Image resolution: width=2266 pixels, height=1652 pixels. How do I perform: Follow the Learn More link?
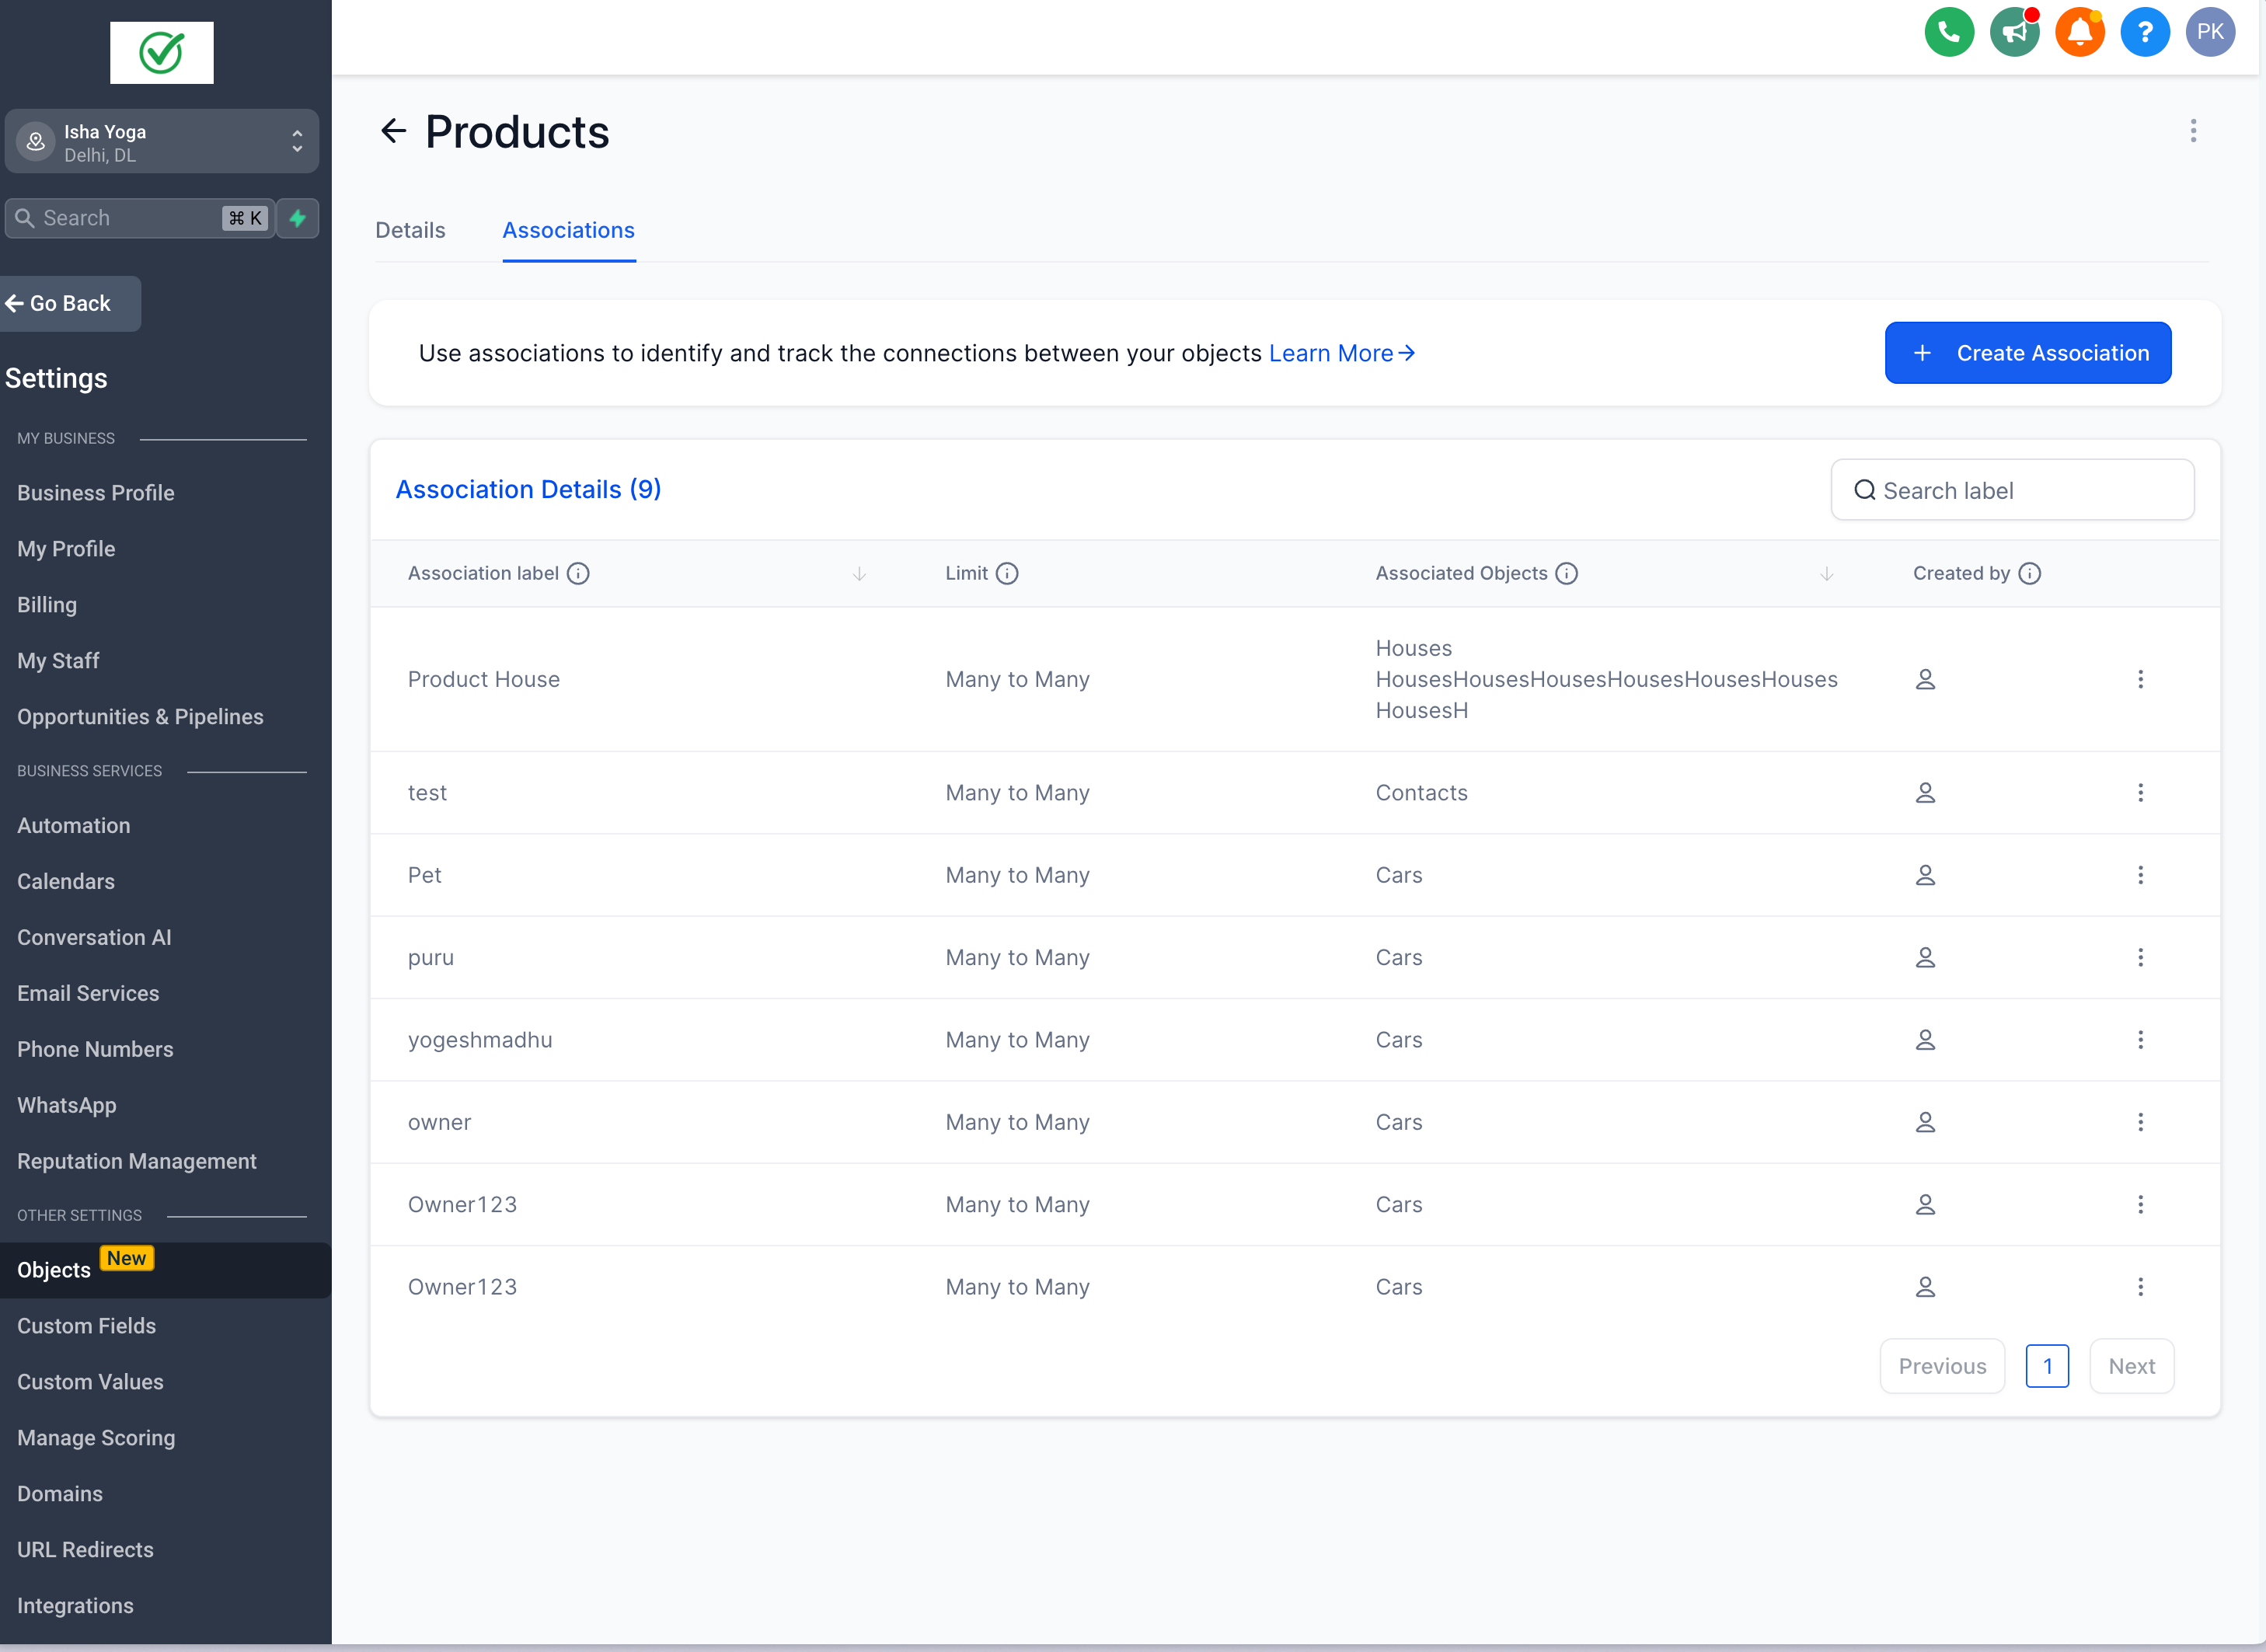pyautogui.click(x=1341, y=353)
